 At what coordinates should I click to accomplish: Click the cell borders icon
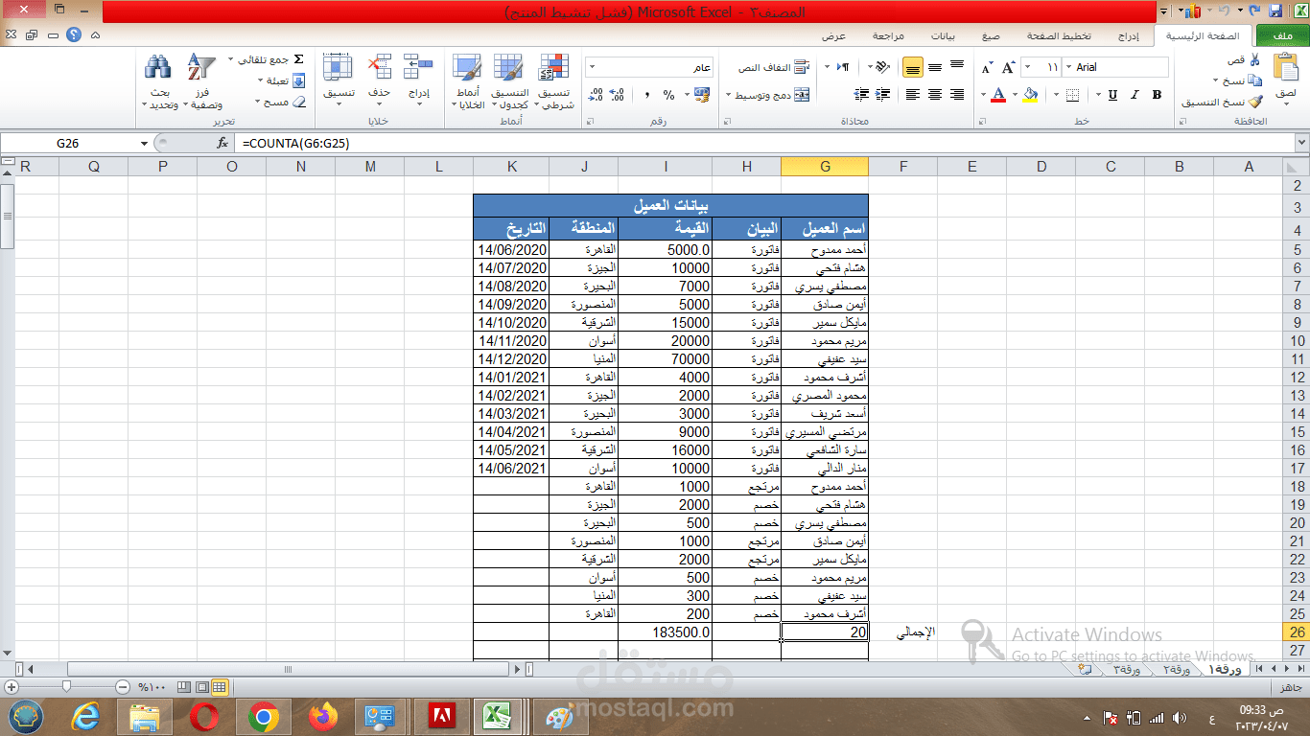click(x=1071, y=95)
